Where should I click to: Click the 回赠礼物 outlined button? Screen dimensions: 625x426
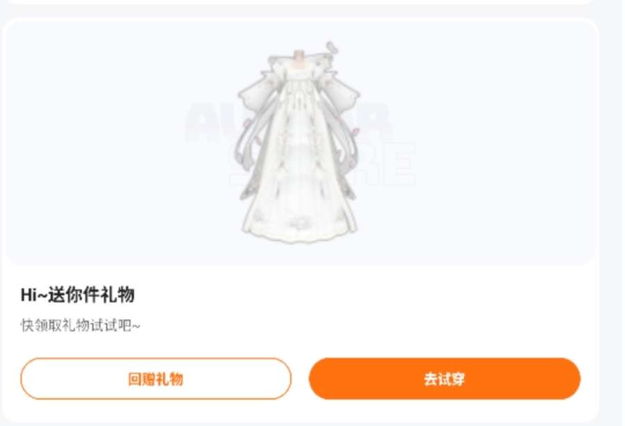click(156, 379)
